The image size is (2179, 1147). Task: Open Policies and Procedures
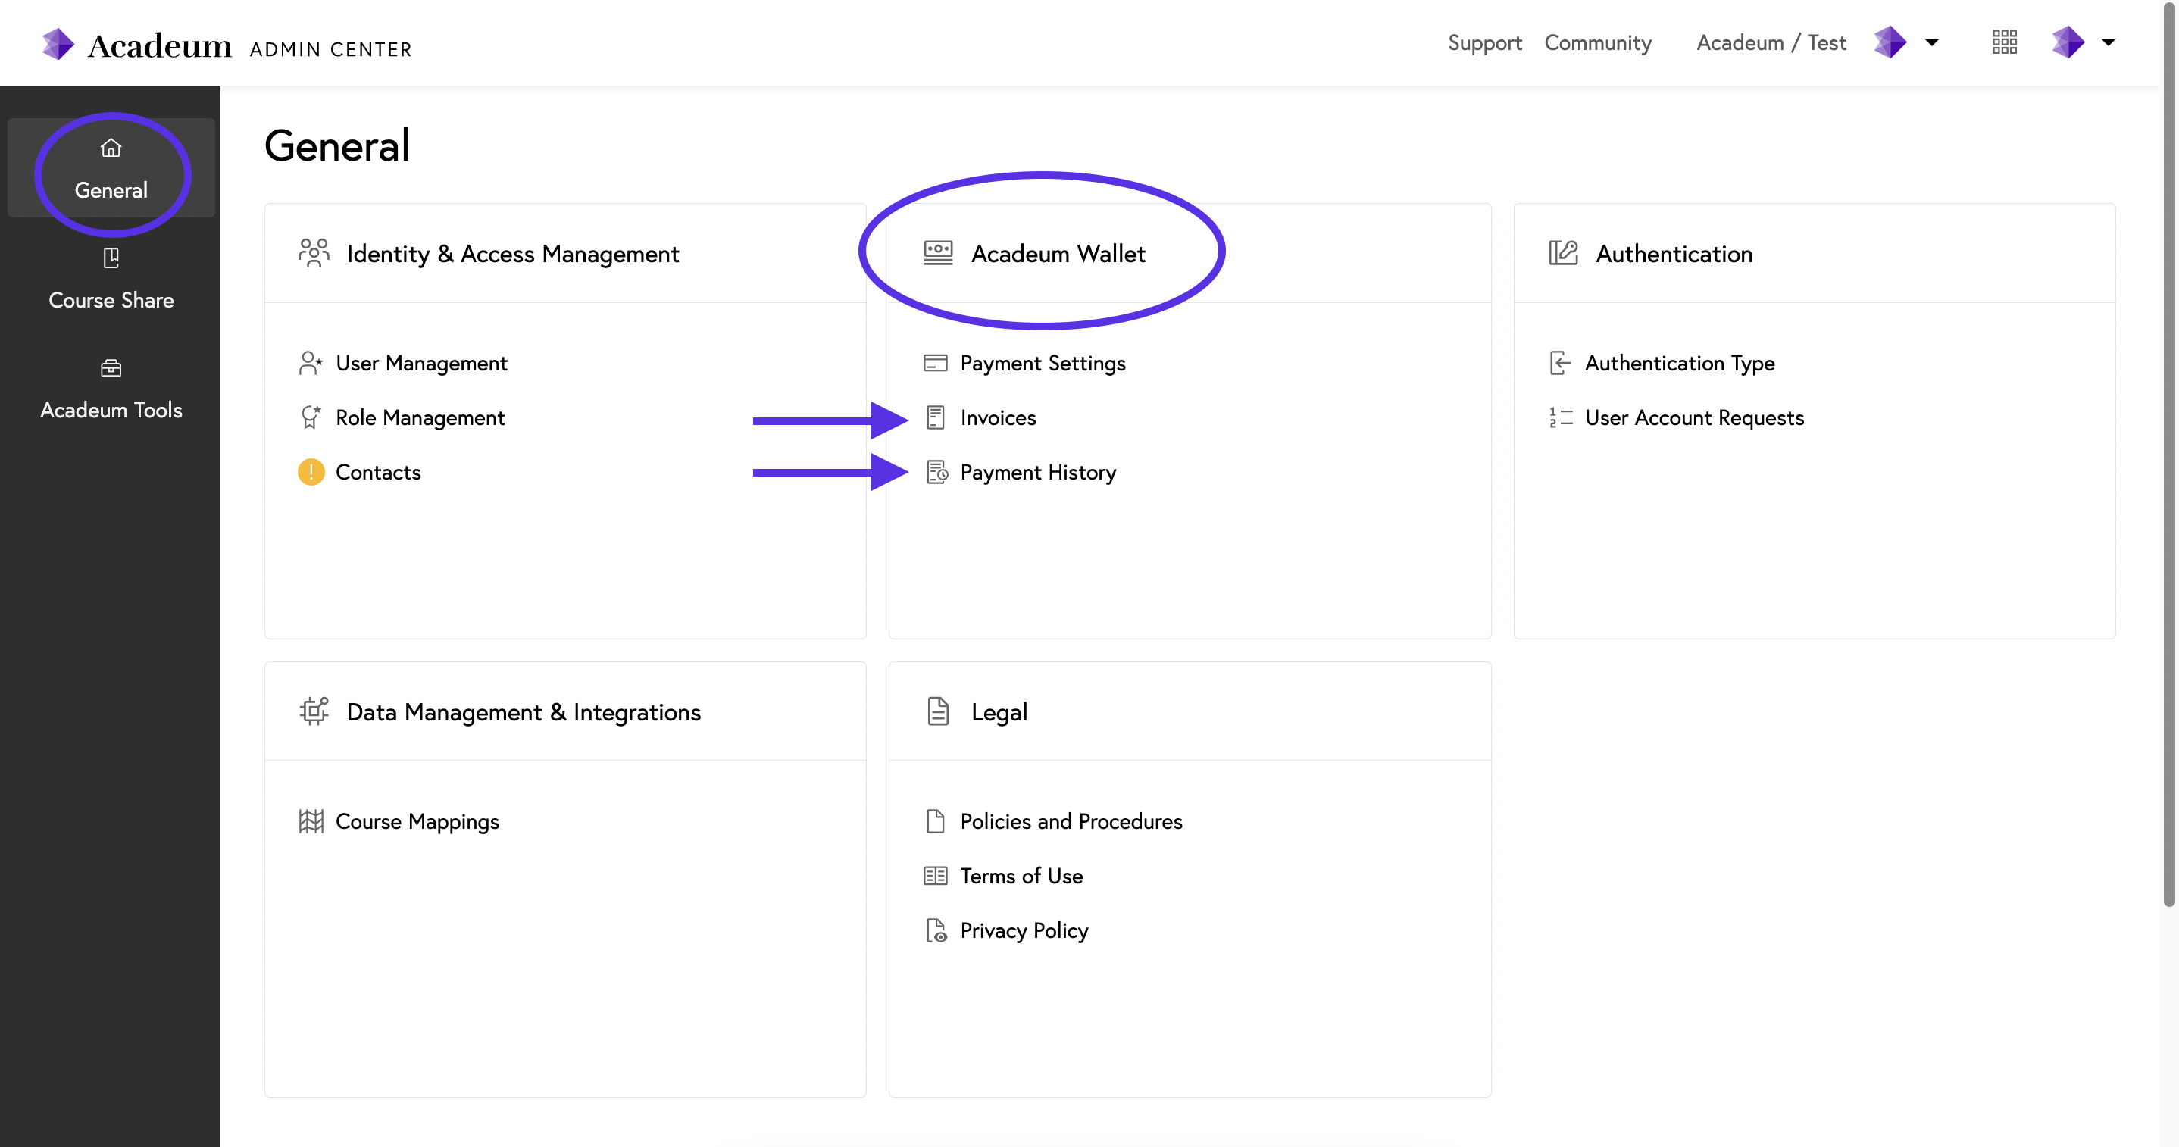(x=1071, y=821)
